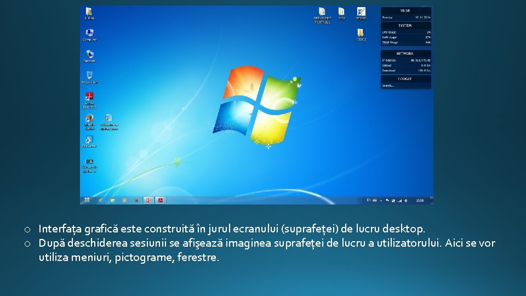Image resolution: width=526 pixels, height=296 pixels.
Task: Click the Windows Start button
Action: (x=87, y=200)
